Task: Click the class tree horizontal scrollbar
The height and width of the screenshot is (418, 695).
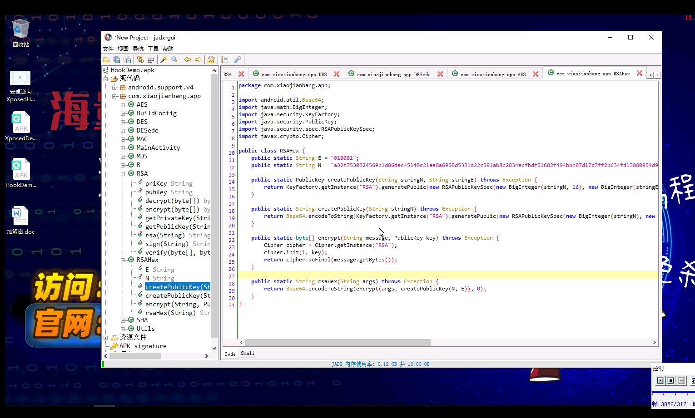Action: click(x=135, y=356)
